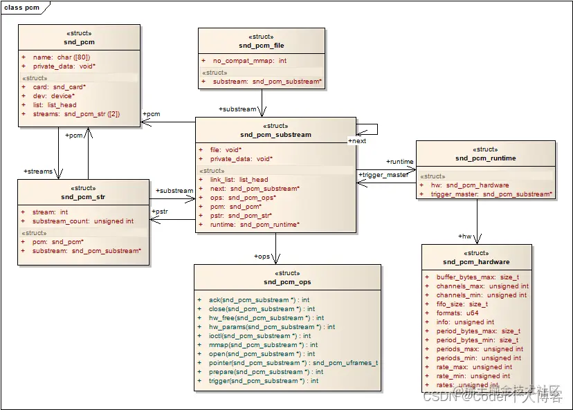Click the hw_params(snd_pcm_substream *) operation
The height and width of the screenshot is (410, 573).
(x=272, y=327)
